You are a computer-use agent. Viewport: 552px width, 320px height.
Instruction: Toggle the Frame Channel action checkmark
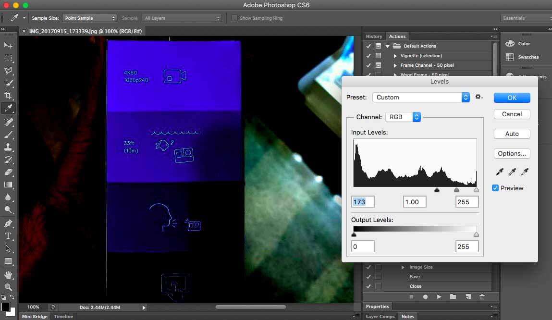coord(368,65)
